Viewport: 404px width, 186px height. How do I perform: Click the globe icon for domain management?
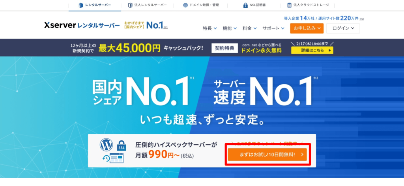tap(185, 5)
